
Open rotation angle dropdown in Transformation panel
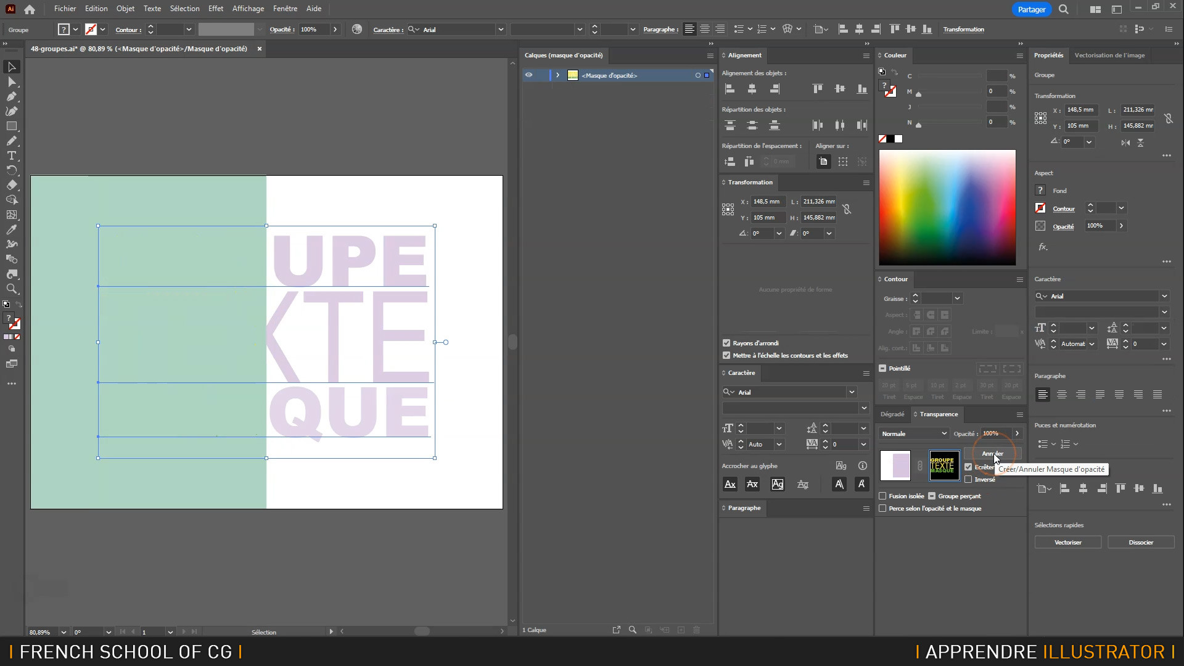779,233
